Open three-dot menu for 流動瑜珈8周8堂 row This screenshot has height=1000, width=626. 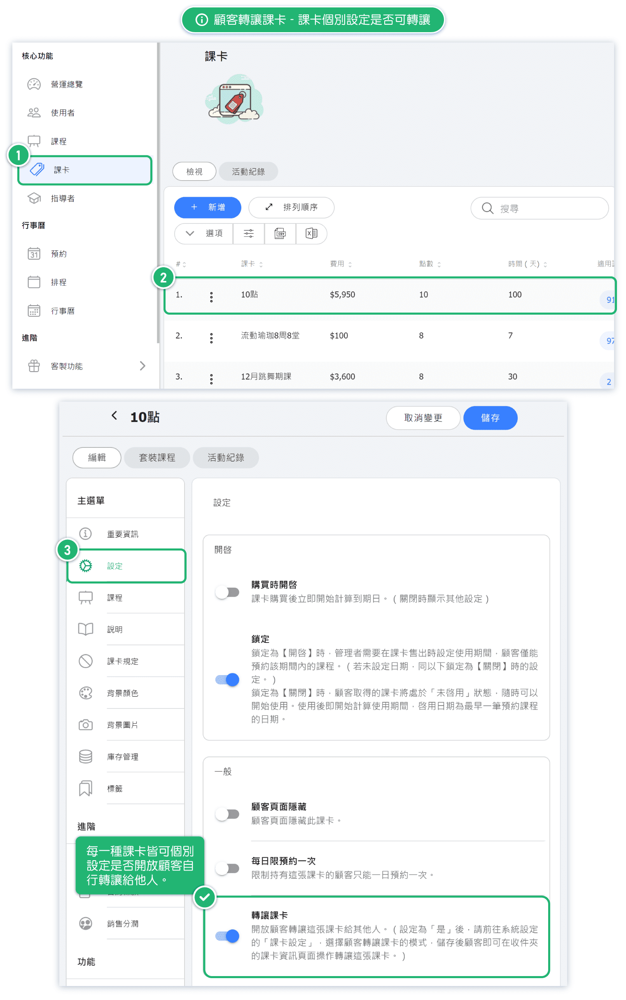coord(211,338)
